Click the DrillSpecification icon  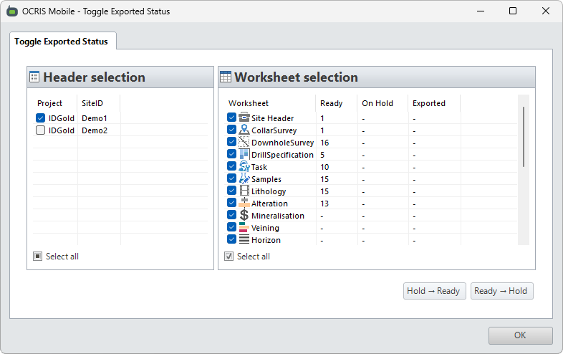244,154
